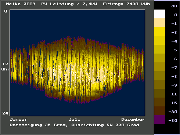
Task: Select the pale yellow -1 dB swatch
Action: tap(160, 23)
